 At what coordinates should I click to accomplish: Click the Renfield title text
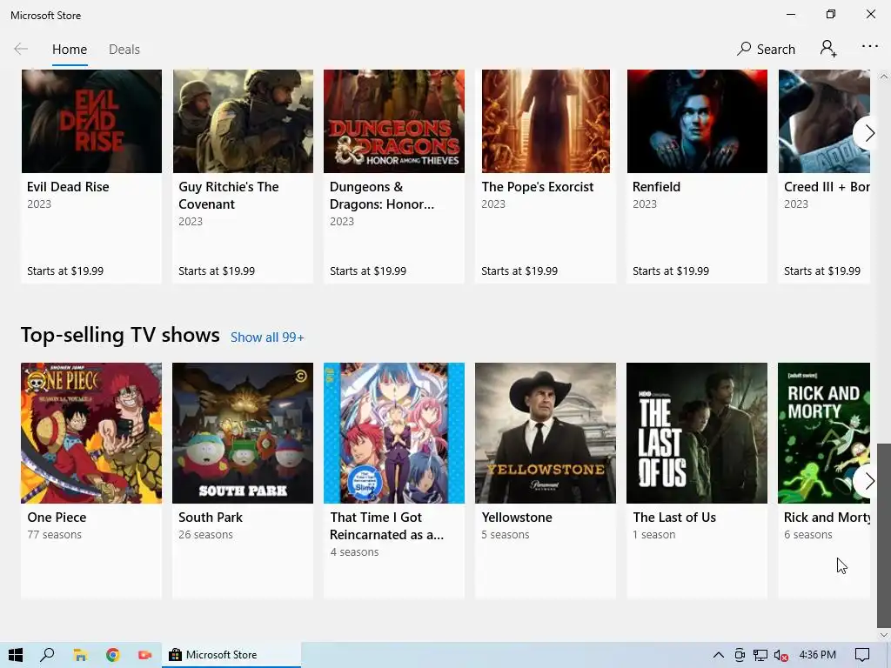pyautogui.click(x=656, y=187)
